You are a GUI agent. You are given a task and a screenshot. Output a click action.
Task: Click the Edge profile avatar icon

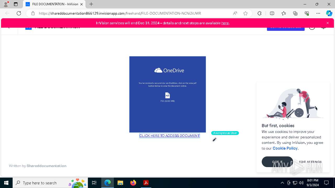click(6, 4)
